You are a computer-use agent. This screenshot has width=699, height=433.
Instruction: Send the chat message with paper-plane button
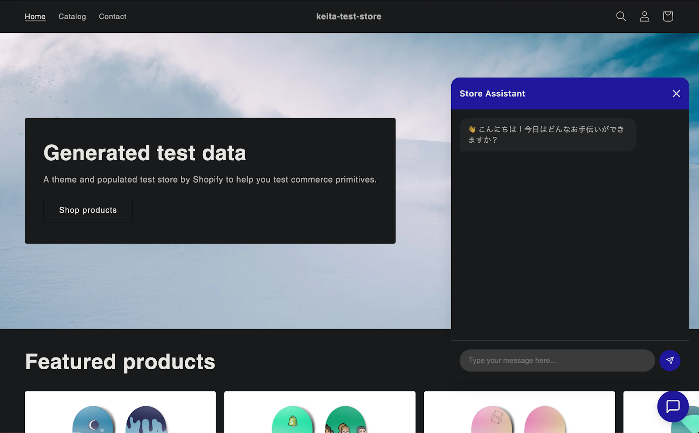(x=670, y=360)
